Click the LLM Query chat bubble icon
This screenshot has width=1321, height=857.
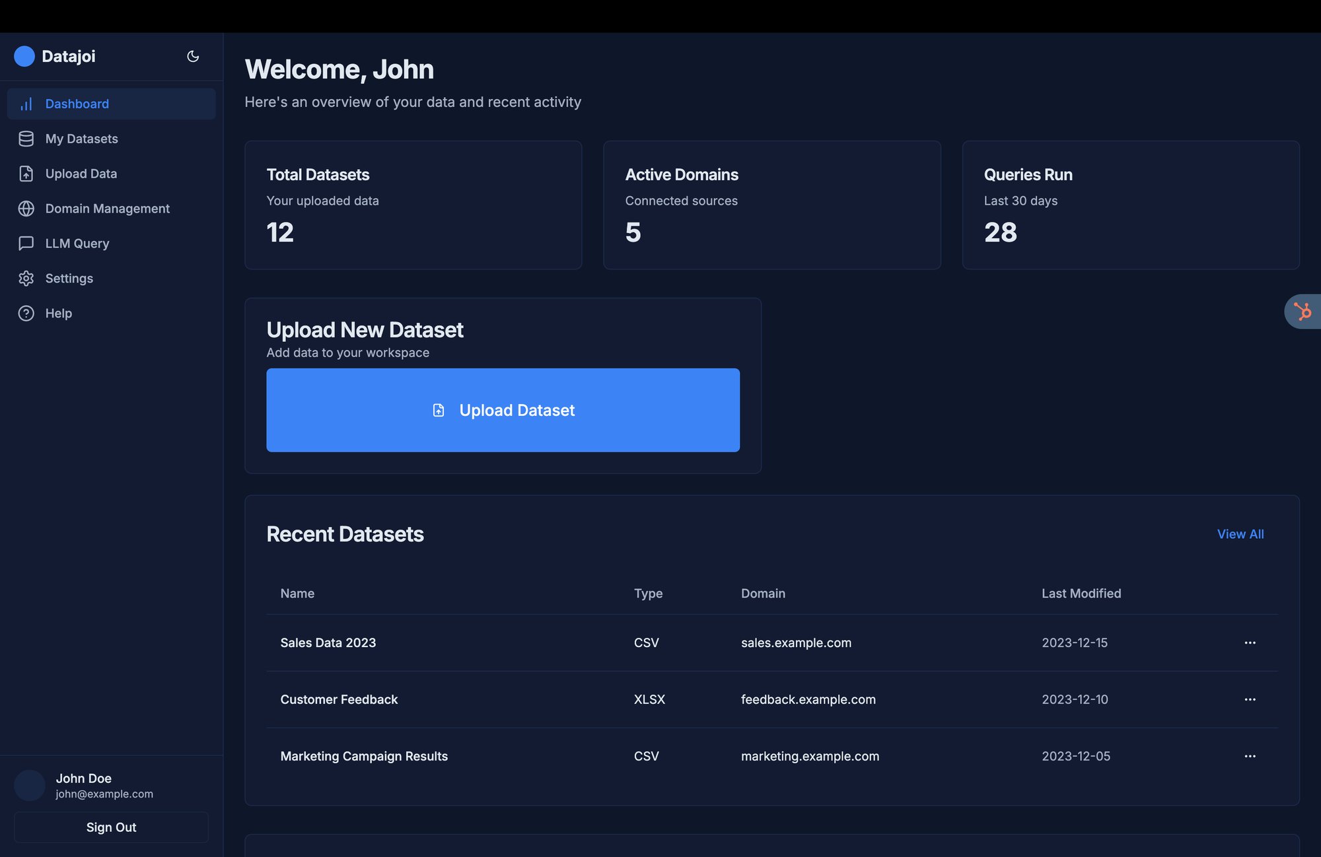point(26,244)
